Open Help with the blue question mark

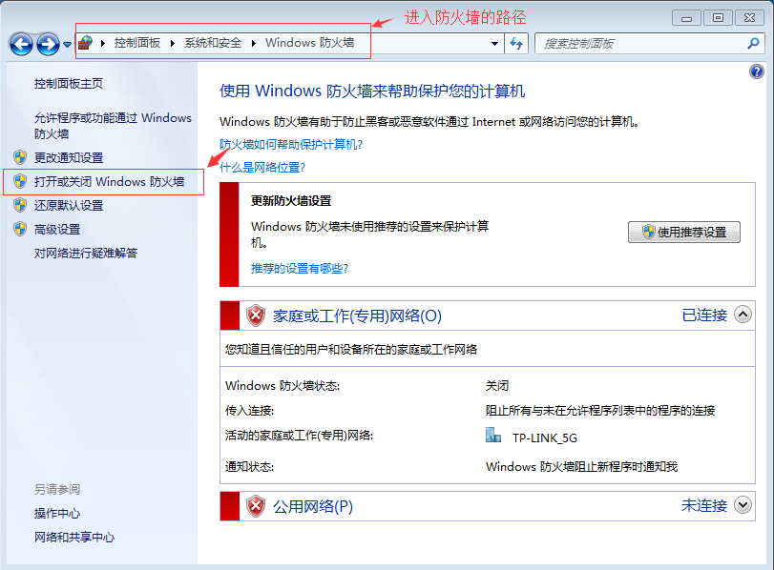(756, 72)
